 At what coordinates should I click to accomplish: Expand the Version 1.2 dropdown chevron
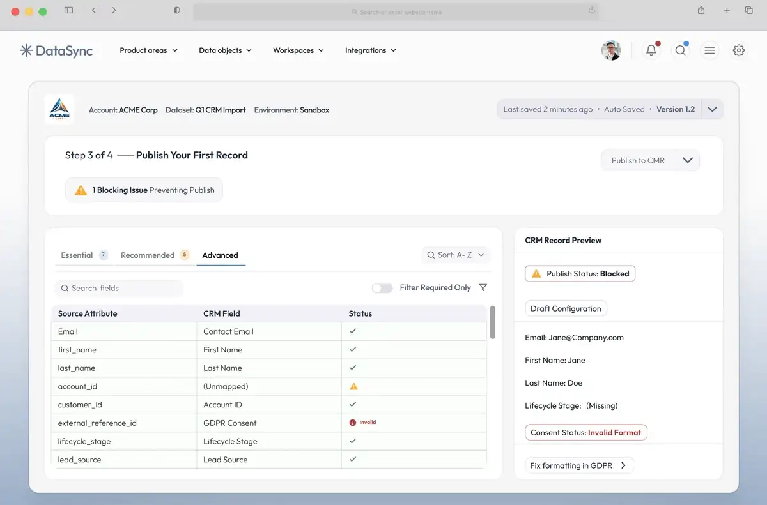tap(712, 109)
